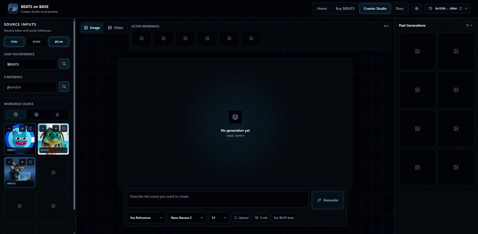Click the layers icon above No generation yet

(x=235, y=117)
